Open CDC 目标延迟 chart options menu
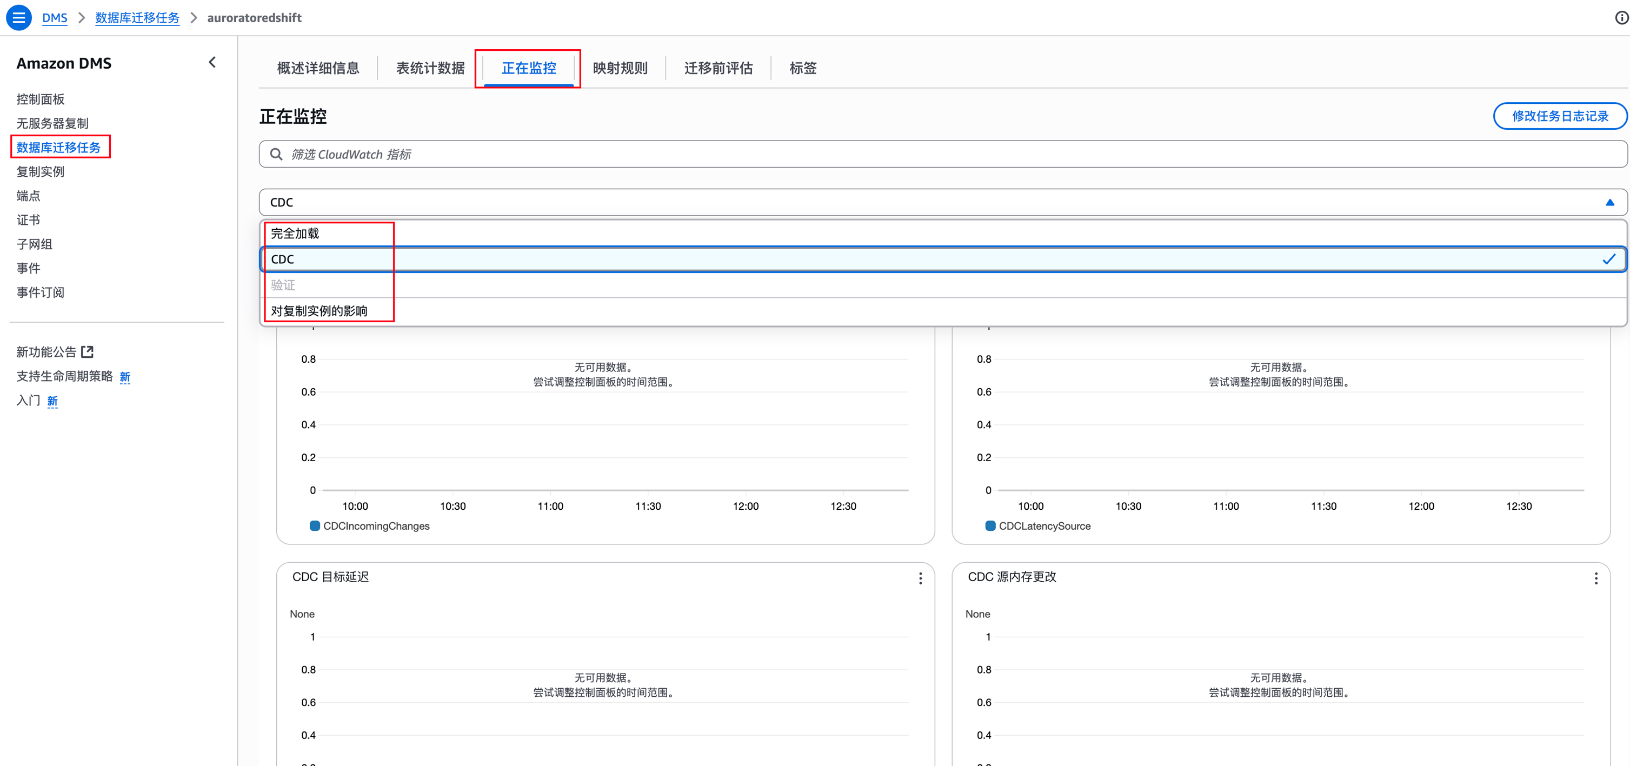Image resolution: width=1630 pixels, height=766 pixels. (x=920, y=578)
